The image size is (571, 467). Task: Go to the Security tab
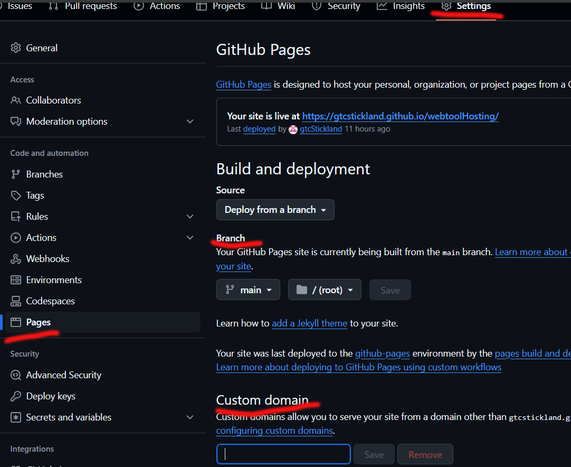tap(336, 6)
